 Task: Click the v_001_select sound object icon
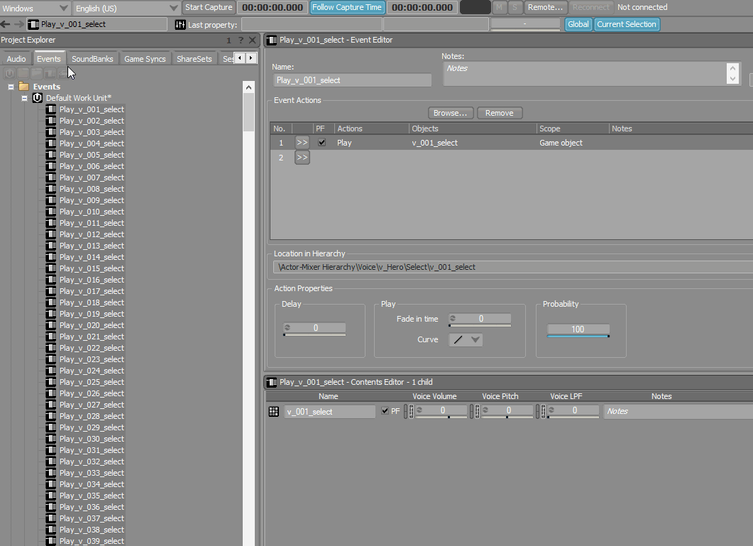coord(274,411)
